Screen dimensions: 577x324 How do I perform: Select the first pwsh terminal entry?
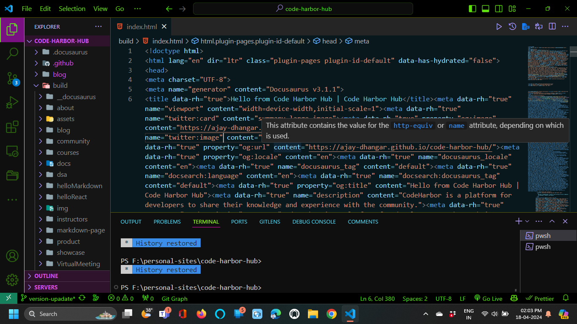point(548,235)
